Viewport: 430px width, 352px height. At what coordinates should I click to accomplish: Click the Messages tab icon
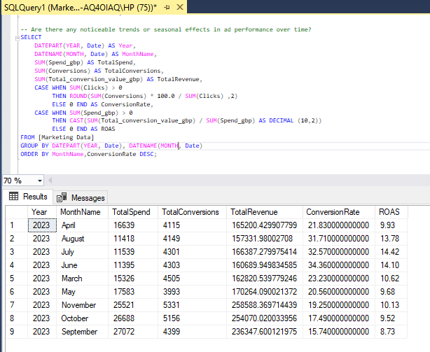(x=62, y=197)
